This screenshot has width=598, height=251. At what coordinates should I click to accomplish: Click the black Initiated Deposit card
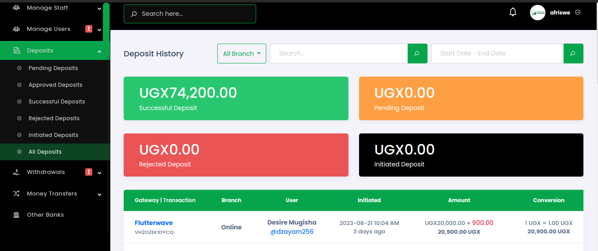[471, 155]
